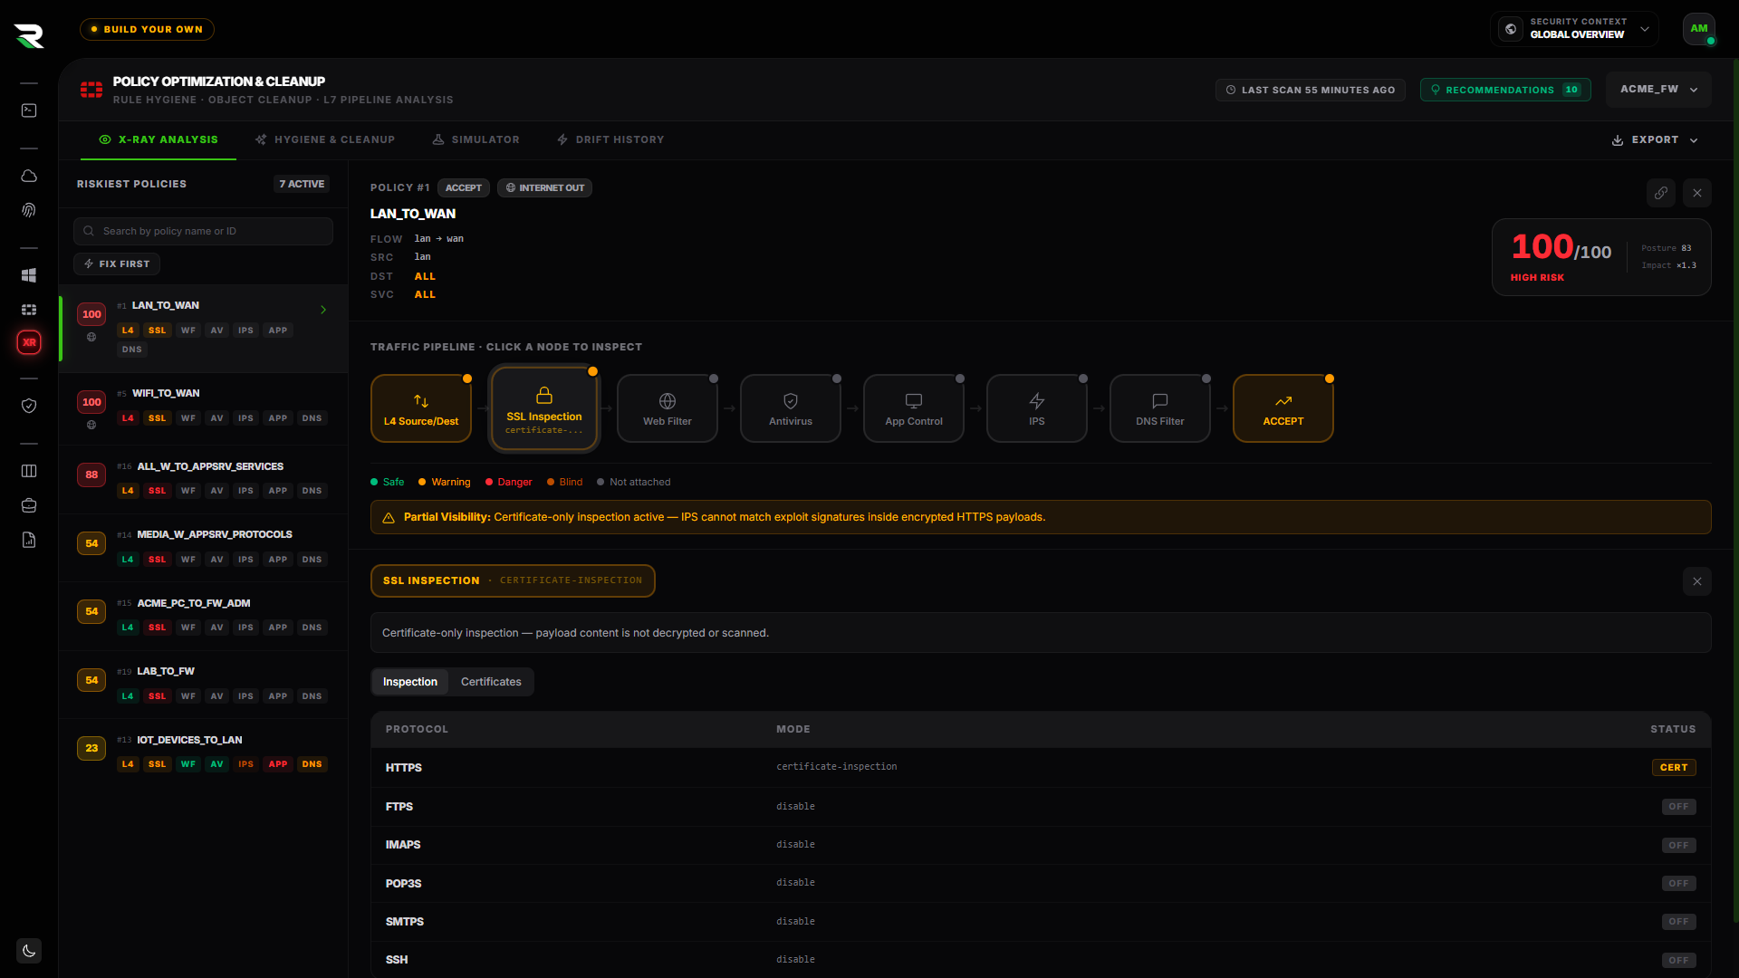Viewport: 1739px width, 978px height.
Task: Toggle the FIX FIRST filter
Action: click(117, 264)
